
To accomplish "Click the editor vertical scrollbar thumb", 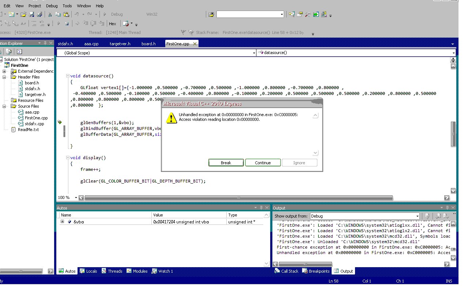I will pos(453,134).
